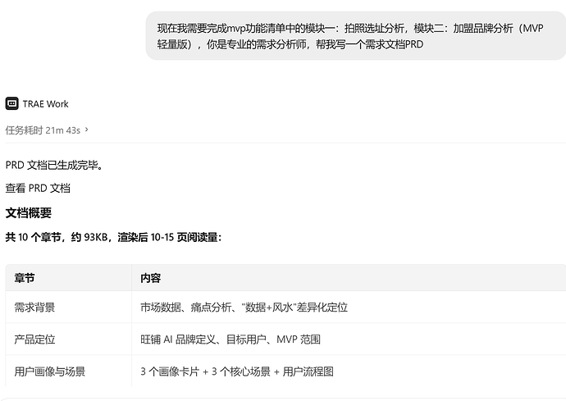The width and height of the screenshot is (566, 401).
Task: Select the 用户画像与场景 table cell
Action: point(69,371)
